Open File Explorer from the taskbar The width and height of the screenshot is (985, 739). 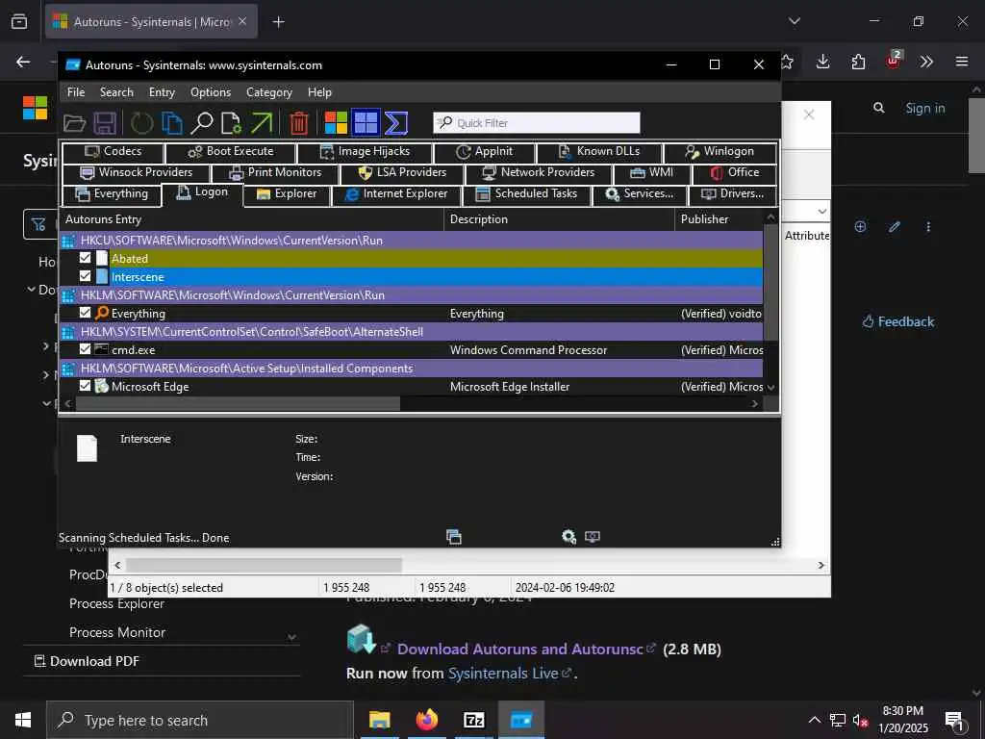379,720
